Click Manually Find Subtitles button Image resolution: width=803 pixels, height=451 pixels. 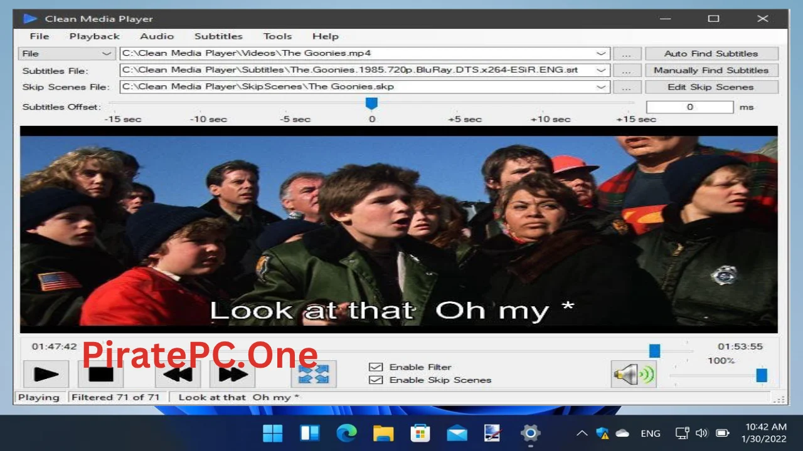coord(711,70)
